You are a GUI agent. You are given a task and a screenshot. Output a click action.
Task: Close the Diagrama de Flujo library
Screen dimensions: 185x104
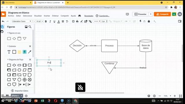pyautogui.click(x=30, y=60)
